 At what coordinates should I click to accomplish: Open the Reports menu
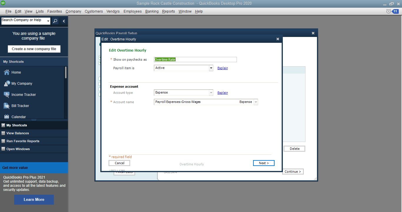point(168,11)
